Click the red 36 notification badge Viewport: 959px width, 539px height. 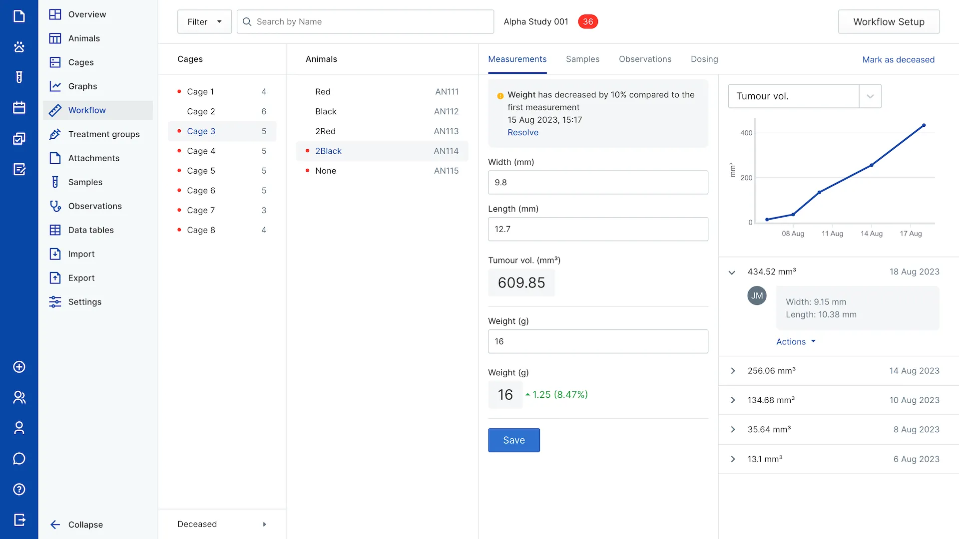[x=588, y=21]
